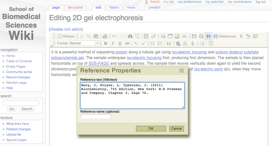Click the Reference name optional field
The height and width of the screenshot is (146, 272).
(96, 117)
